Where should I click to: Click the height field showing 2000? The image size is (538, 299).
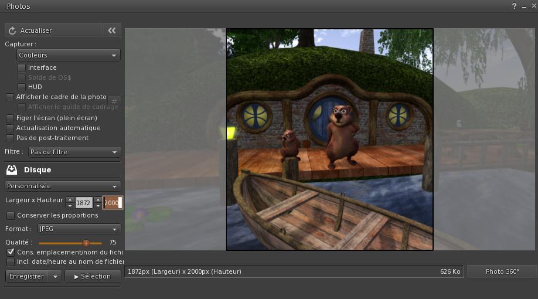point(112,203)
